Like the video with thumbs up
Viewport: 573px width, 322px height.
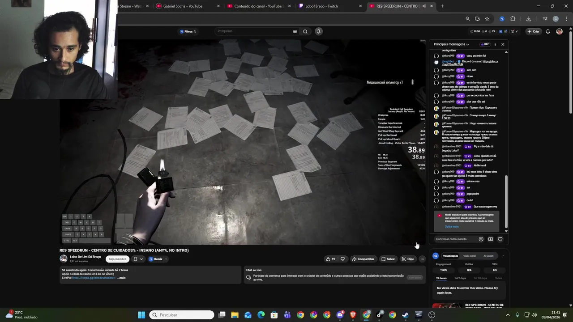click(x=330, y=259)
